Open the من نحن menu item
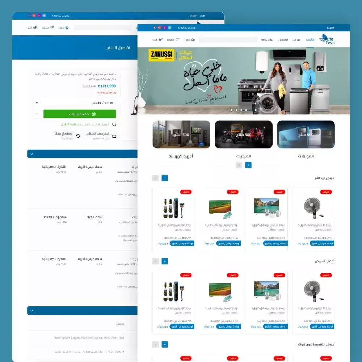Viewport: 362px width, 362px height. coord(296,39)
